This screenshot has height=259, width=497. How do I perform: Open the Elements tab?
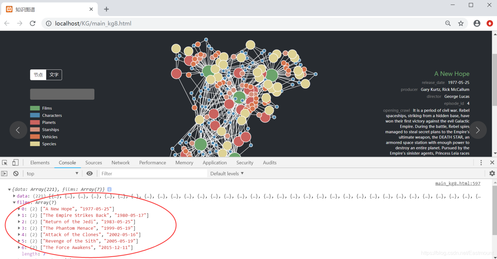tap(40, 163)
